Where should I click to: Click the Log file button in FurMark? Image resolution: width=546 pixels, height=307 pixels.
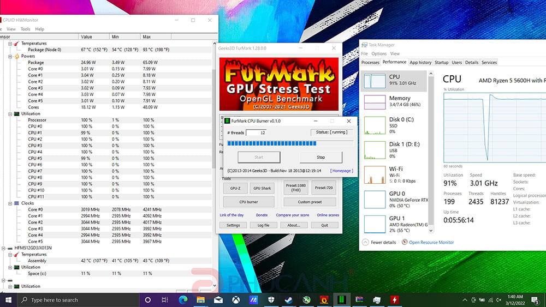263,225
